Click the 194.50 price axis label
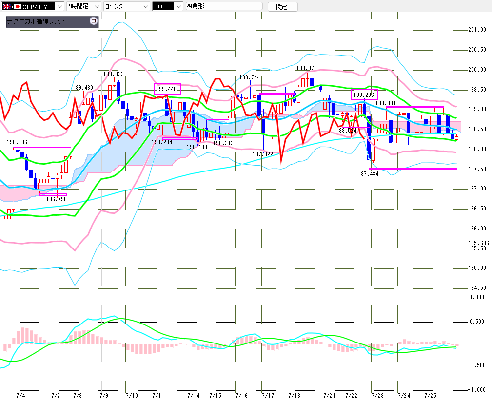The image size is (492, 400). pos(477,288)
